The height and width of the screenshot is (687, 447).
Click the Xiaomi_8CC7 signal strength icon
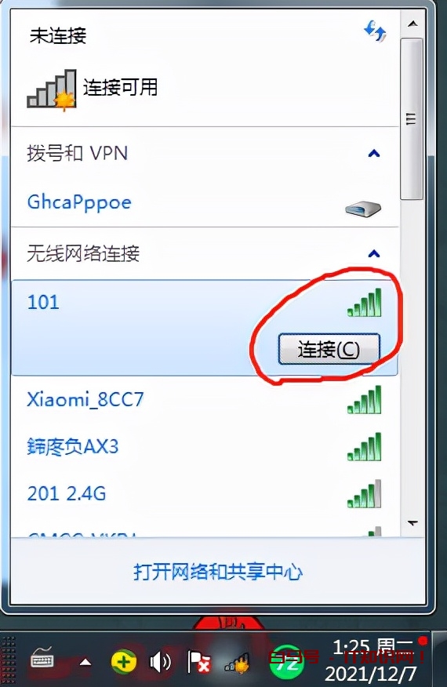[365, 400]
